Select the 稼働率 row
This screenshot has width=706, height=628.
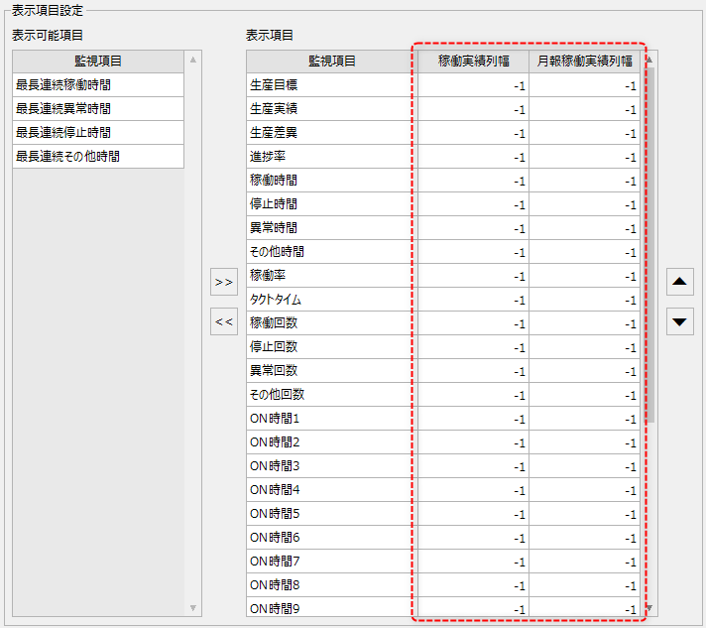tap(443, 275)
